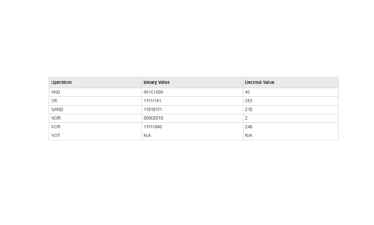Select the AND operation cell
The image size is (374, 225).
click(56, 92)
